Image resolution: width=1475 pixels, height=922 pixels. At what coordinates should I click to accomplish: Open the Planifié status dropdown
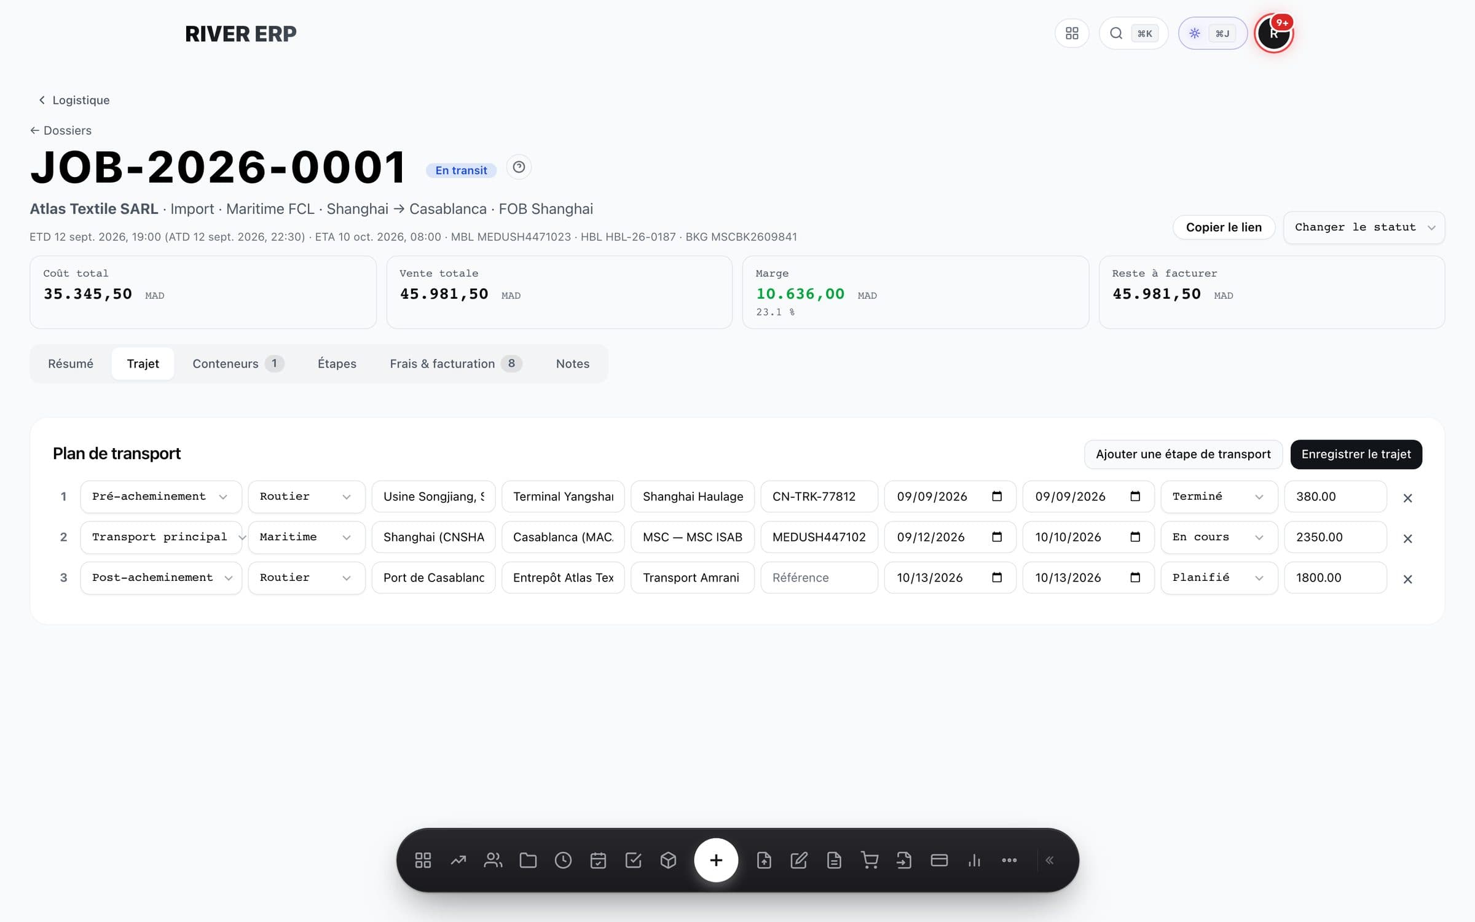(x=1219, y=578)
